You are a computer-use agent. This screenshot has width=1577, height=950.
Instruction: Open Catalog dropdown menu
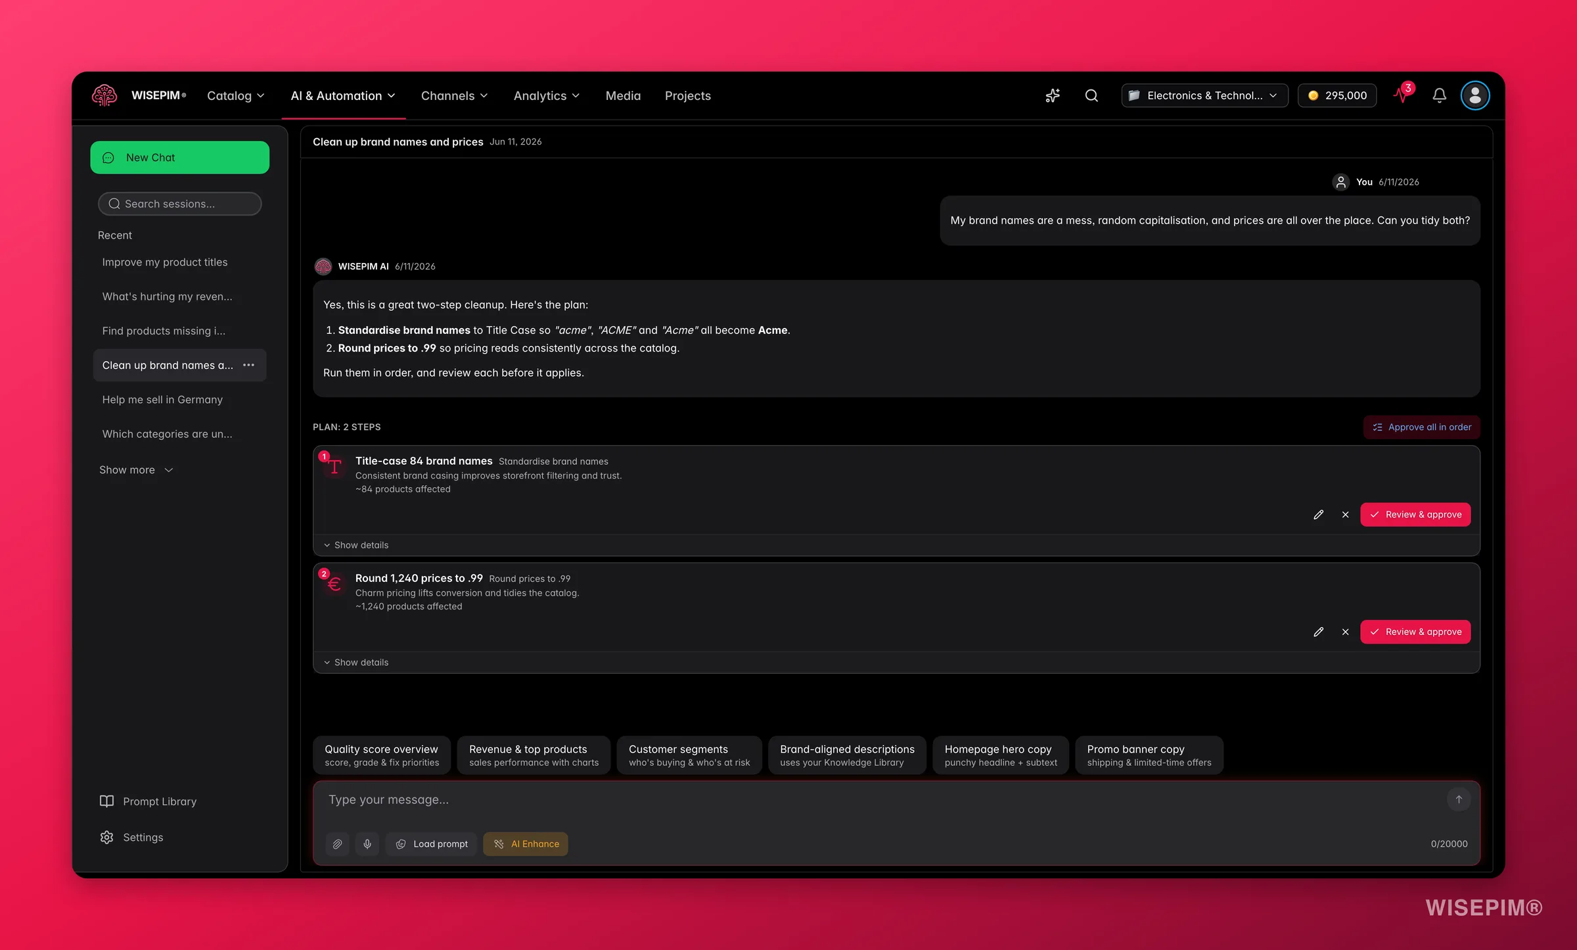tap(235, 96)
